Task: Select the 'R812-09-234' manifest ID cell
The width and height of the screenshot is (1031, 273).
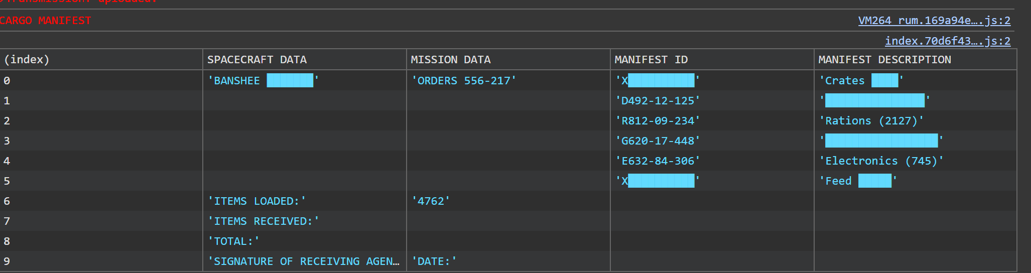Action: pyautogui.click(x=712, y=120)
